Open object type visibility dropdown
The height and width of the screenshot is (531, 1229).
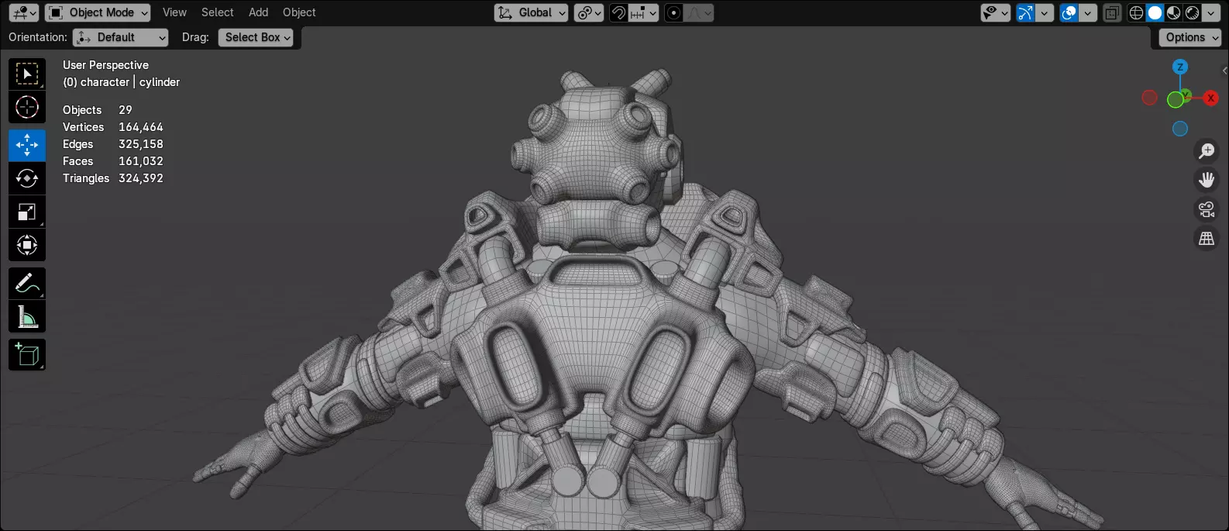(x=996, y=12)
